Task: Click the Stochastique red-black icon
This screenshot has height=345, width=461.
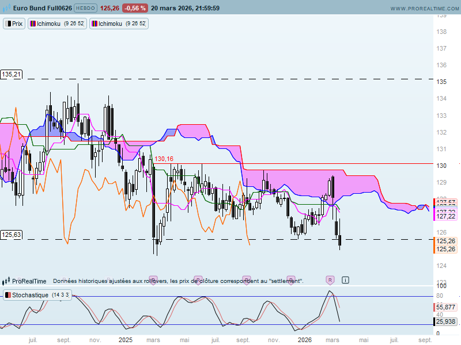Action: (x=8, y=295)
